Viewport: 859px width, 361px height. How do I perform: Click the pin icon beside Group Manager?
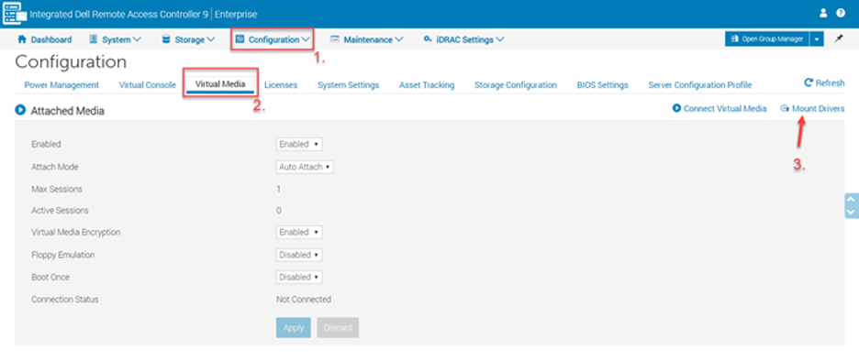(839, 38)
